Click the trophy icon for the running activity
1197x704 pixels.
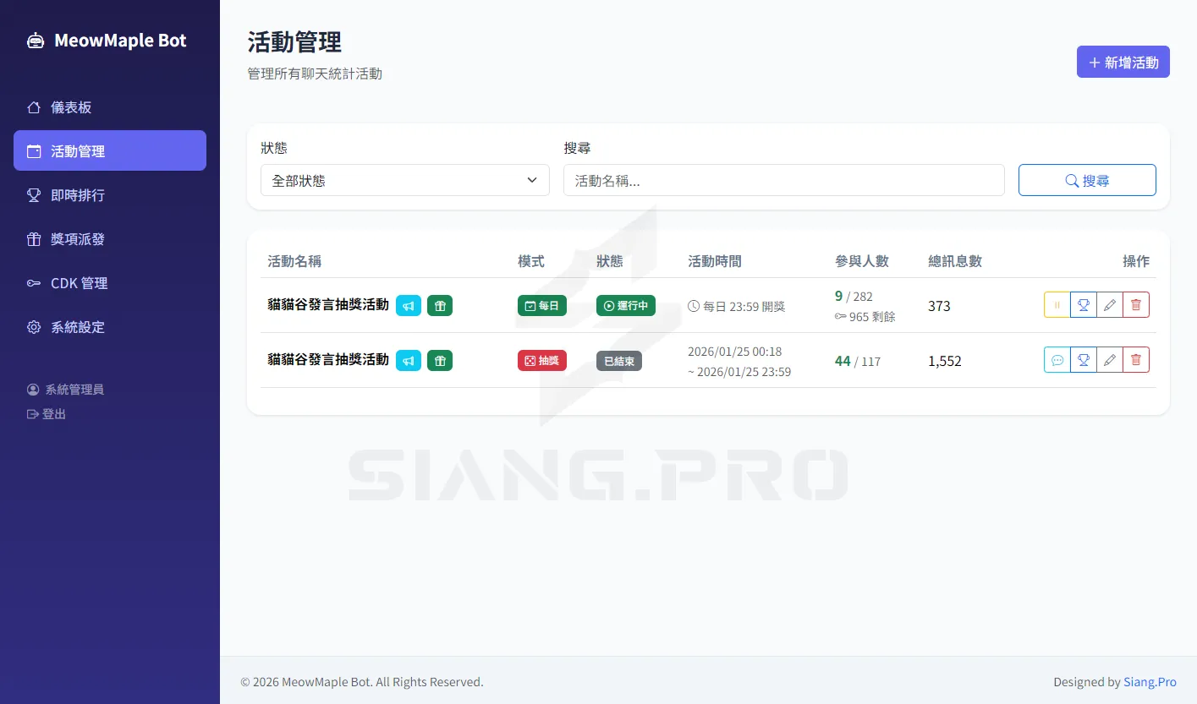[x=1083, y=305]
